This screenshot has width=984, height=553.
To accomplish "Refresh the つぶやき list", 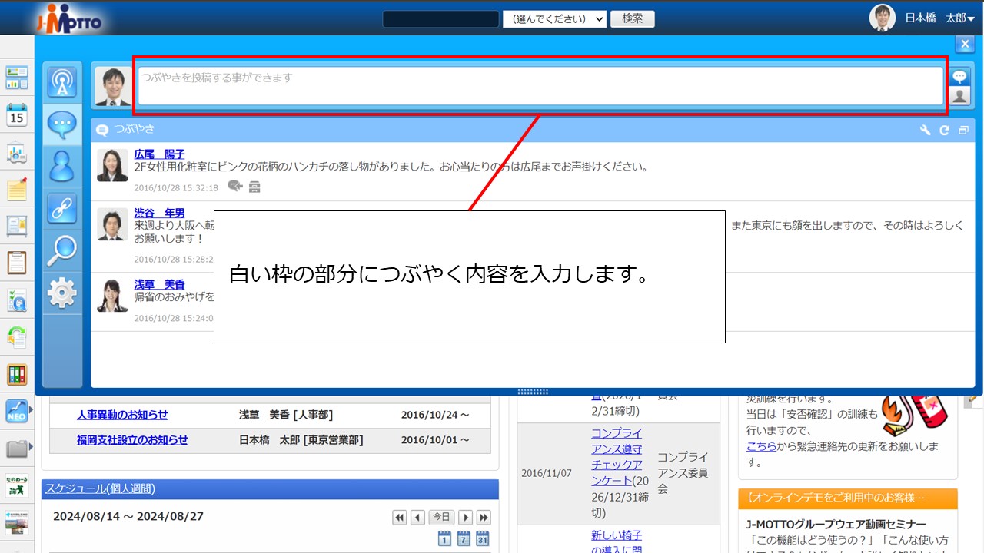I will (944, 131).
